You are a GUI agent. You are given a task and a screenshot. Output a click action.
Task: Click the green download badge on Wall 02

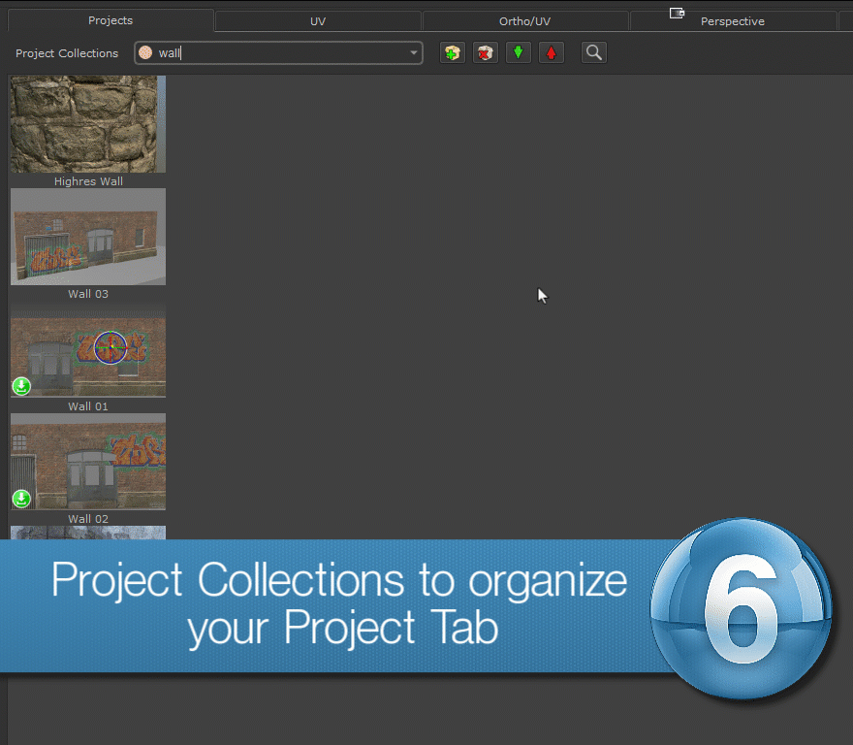pos(21,499)
